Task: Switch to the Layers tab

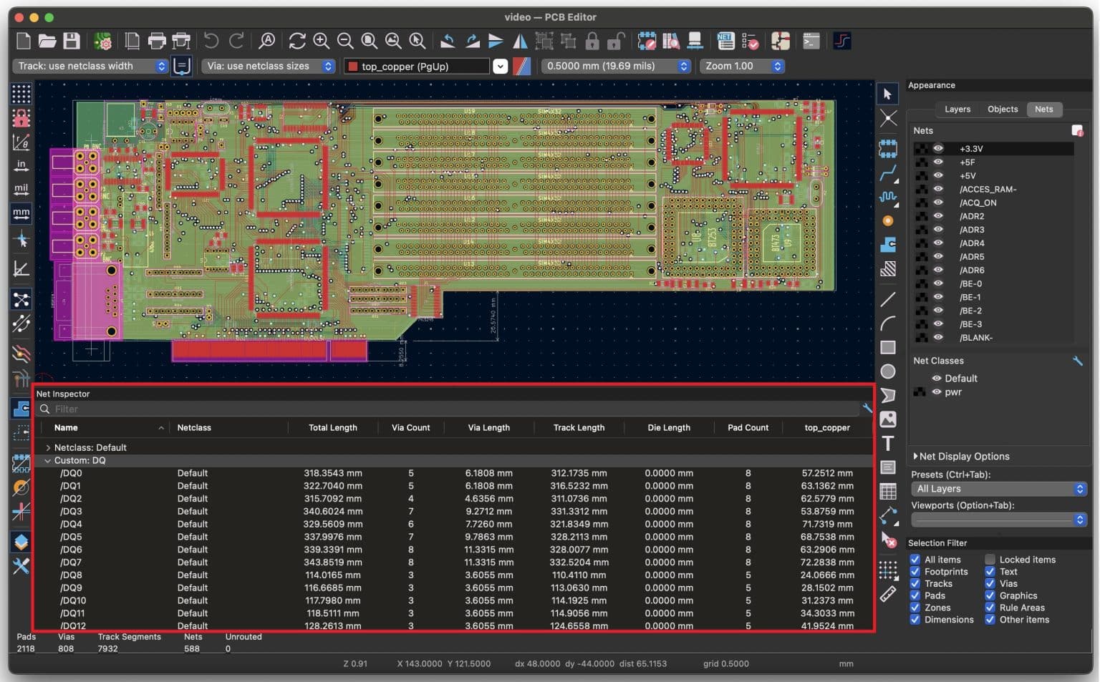Action: click(957, 109)
